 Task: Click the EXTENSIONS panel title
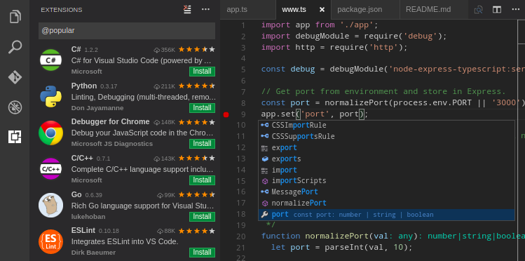pyautogui.click(x=62, y=10)
